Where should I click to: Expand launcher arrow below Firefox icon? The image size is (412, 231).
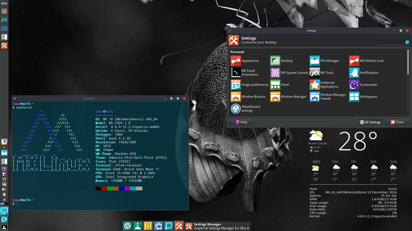click(x=4, y=147)
